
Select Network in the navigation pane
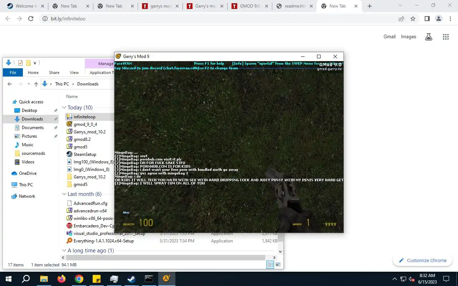tap(27, 196)
